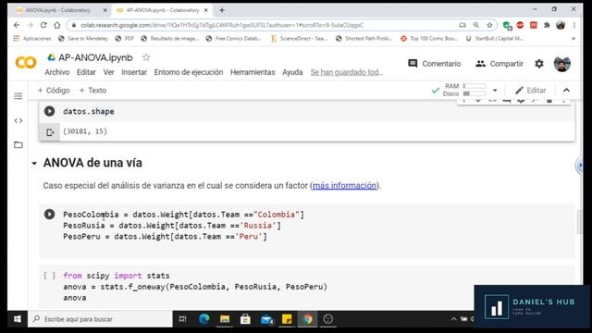Expand the right side panel arrow
Image resolution: width=592 pixels, height=333 pixels.
[580, 166]
